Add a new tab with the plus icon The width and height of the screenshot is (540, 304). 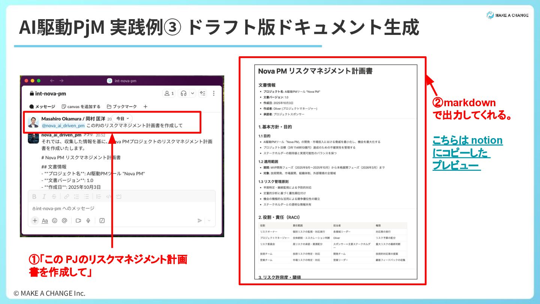click(x=145, y=107)
